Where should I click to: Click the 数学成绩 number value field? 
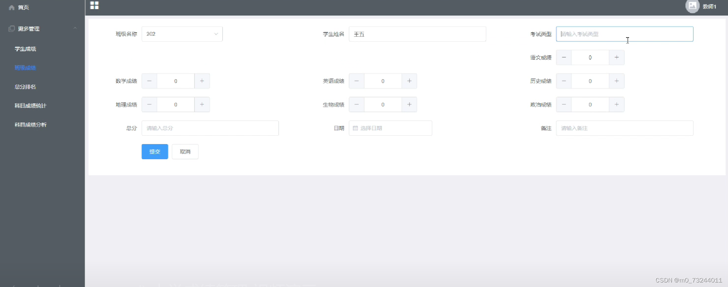176,81
